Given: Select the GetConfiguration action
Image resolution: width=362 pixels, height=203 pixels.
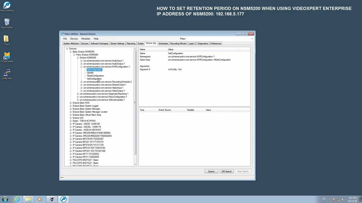Looking at the screenshot, I should (94, 70).
